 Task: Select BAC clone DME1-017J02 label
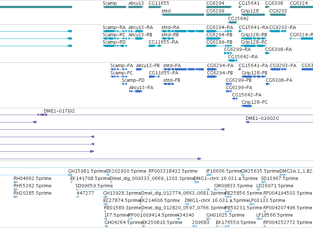point(59,111)
